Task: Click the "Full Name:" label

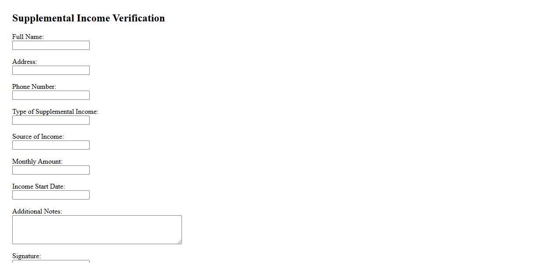Action: (x=28, y=37)
